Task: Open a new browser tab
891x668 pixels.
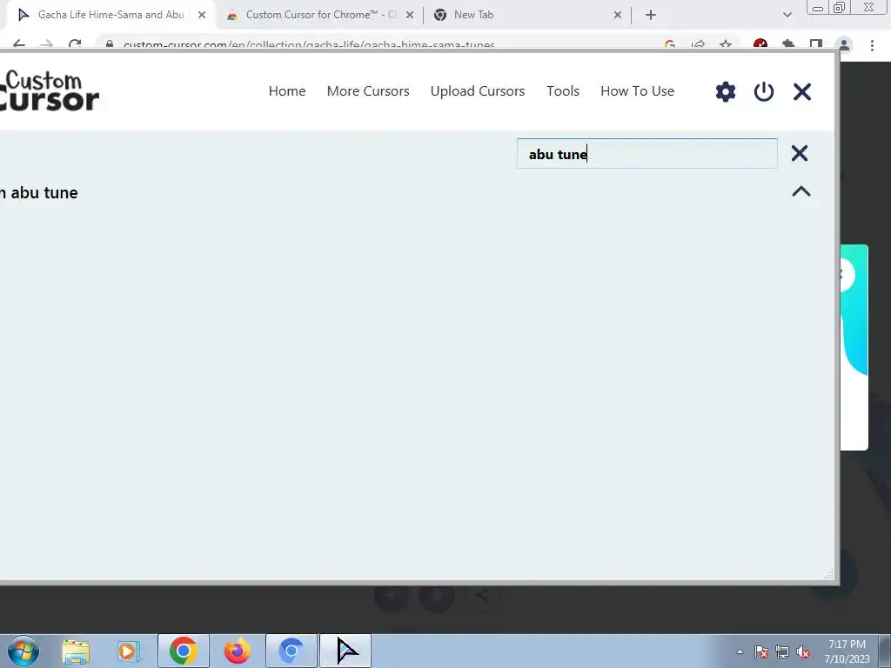Action: pos(651,16)
